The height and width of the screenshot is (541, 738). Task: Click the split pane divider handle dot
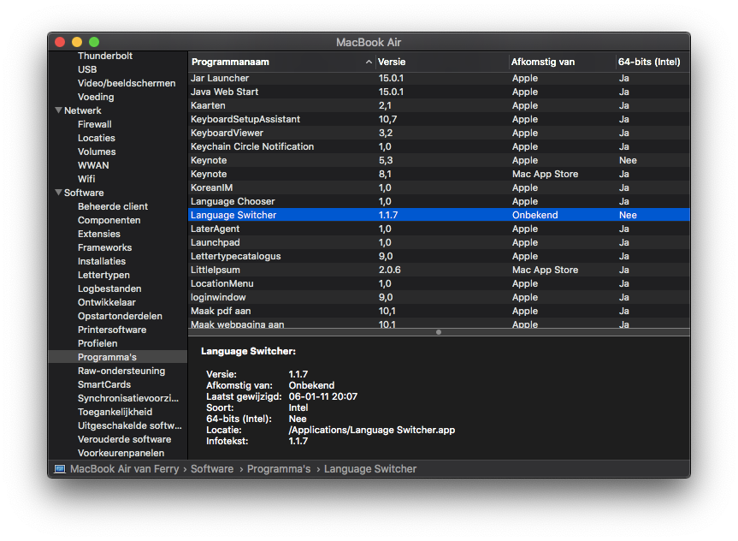pyautogui.click(x=439, y=332)
